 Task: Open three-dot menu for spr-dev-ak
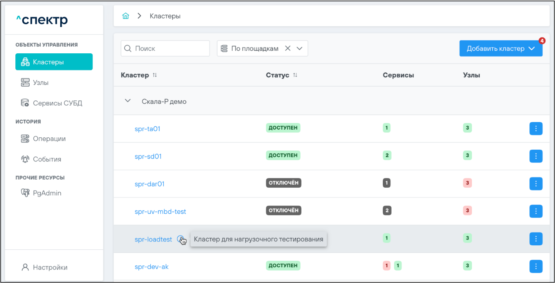(x=536, y=267)
